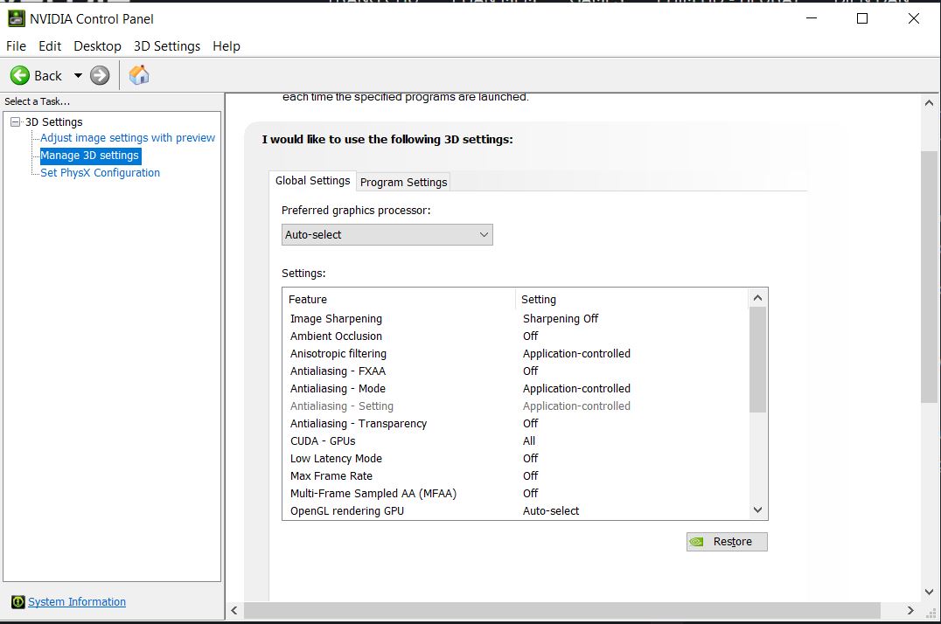Click the System Information icon
The height and width of the screenshot is (624, 941).
[x=18, y=602]
